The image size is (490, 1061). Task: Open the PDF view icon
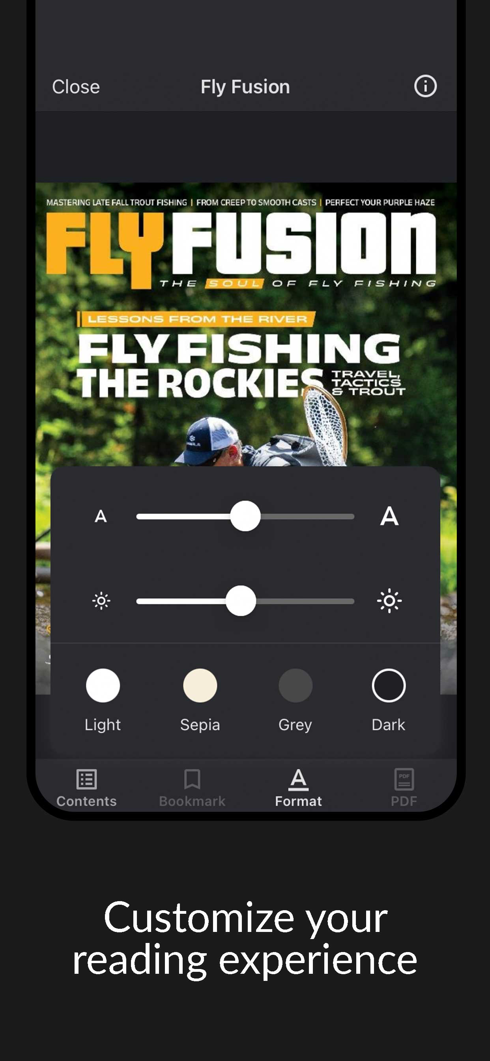(x=404, y=779)
